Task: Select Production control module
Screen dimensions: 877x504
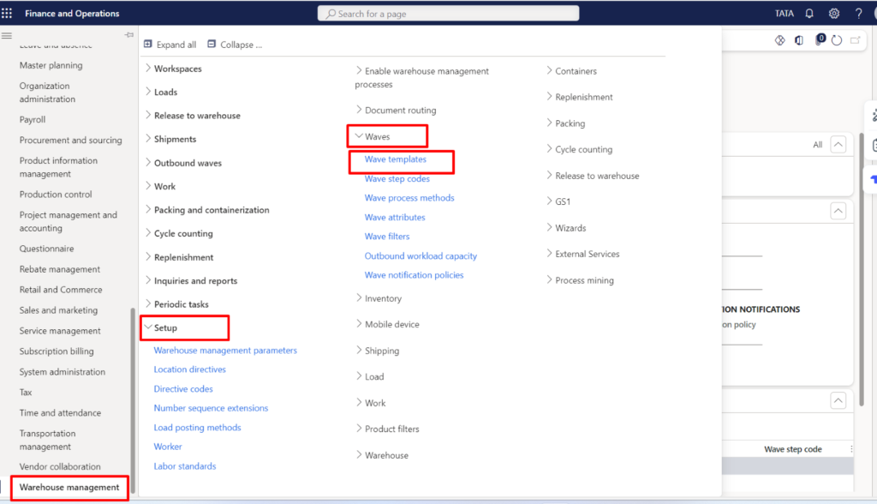Action: point(56,195)
